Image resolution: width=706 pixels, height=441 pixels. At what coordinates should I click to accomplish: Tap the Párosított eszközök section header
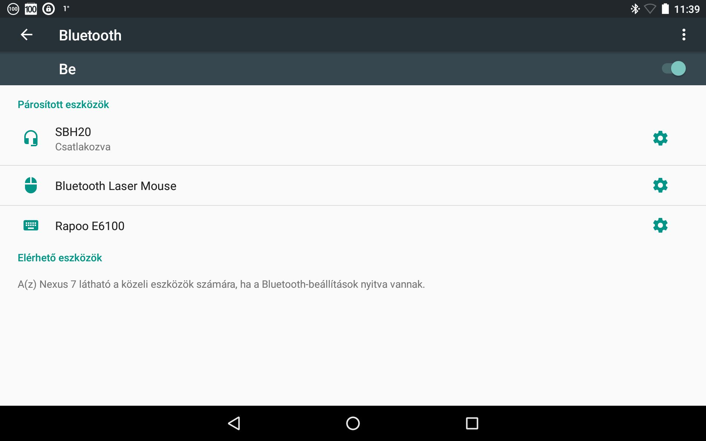tap(63, 105)
